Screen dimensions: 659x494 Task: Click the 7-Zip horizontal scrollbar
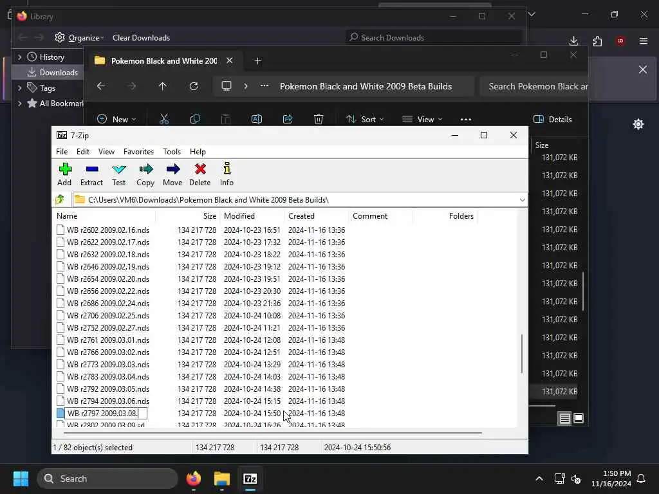273,432
